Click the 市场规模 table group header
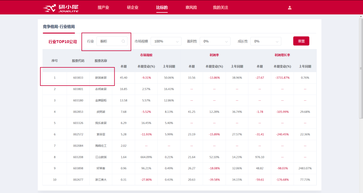Image resolution: width=363 pixels, height=193 pixels. click(146, 55)
